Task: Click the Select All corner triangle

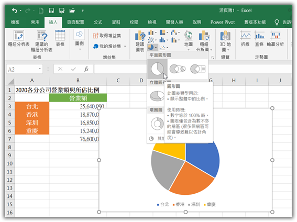Action: point(11,81)
